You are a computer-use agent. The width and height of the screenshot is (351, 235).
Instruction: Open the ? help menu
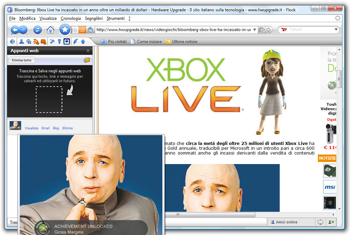129,18
